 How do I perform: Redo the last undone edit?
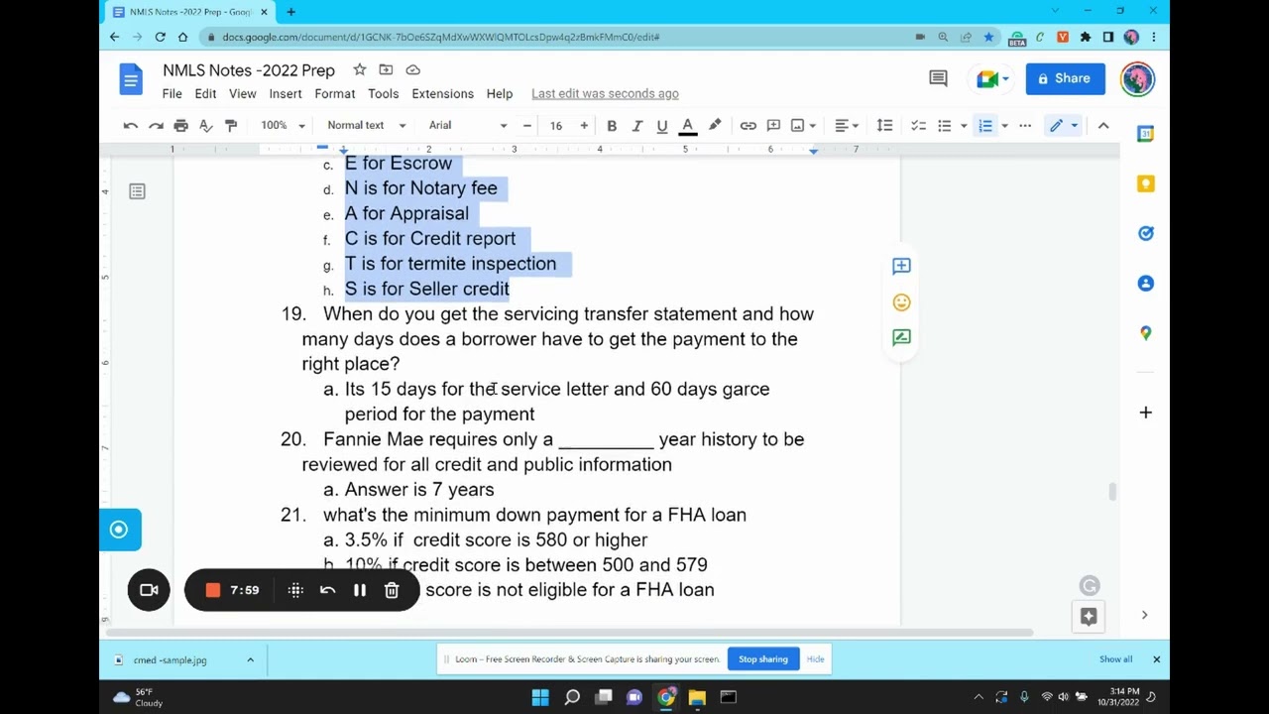point(156,126)
